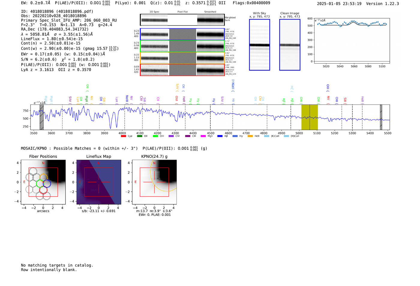
Task: Click the lime OIII legend swatch
Action: click(x=155, y=136)
